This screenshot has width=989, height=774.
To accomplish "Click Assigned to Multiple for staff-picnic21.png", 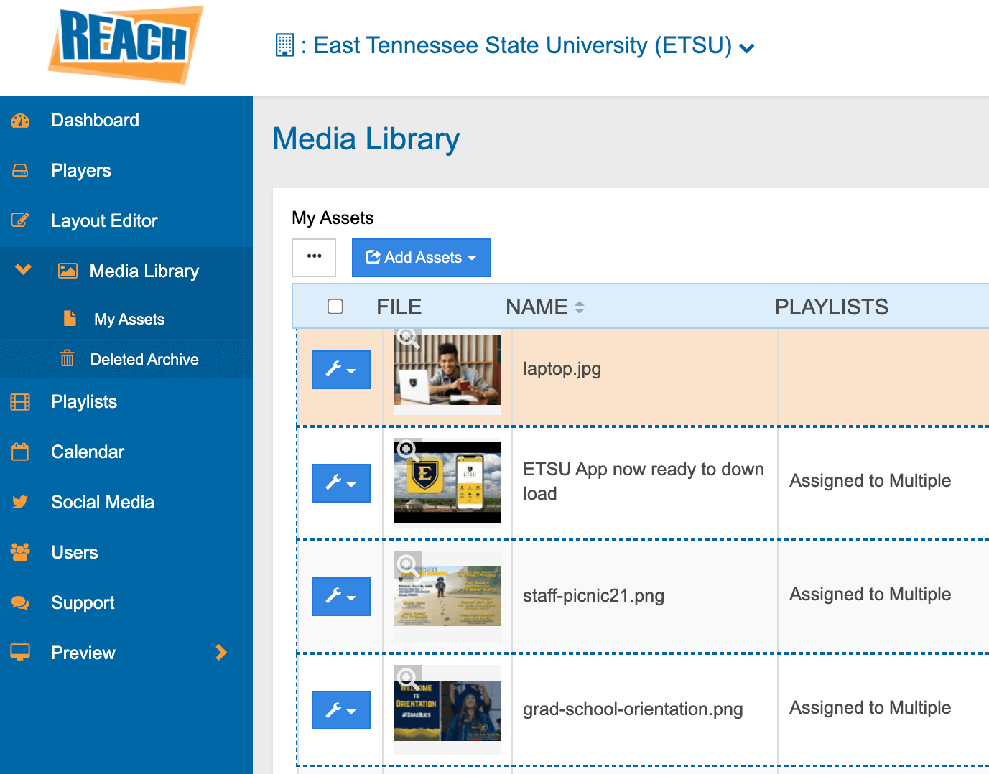I will [x=870, y=595].
